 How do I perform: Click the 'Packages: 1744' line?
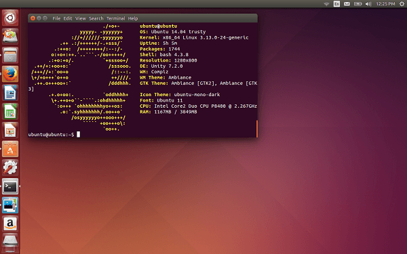tap(159, 49)
